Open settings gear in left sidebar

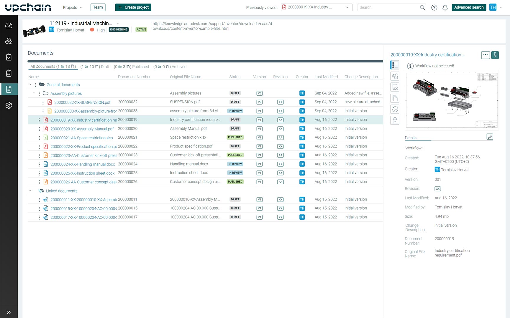pyautogui.click(x=9, y=105)
